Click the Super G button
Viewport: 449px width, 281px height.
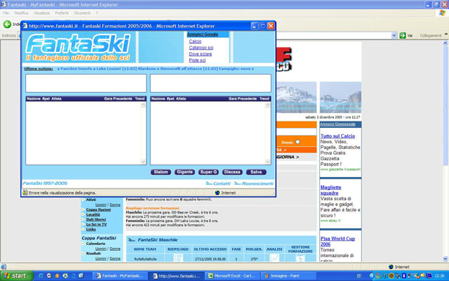[208, 171]
